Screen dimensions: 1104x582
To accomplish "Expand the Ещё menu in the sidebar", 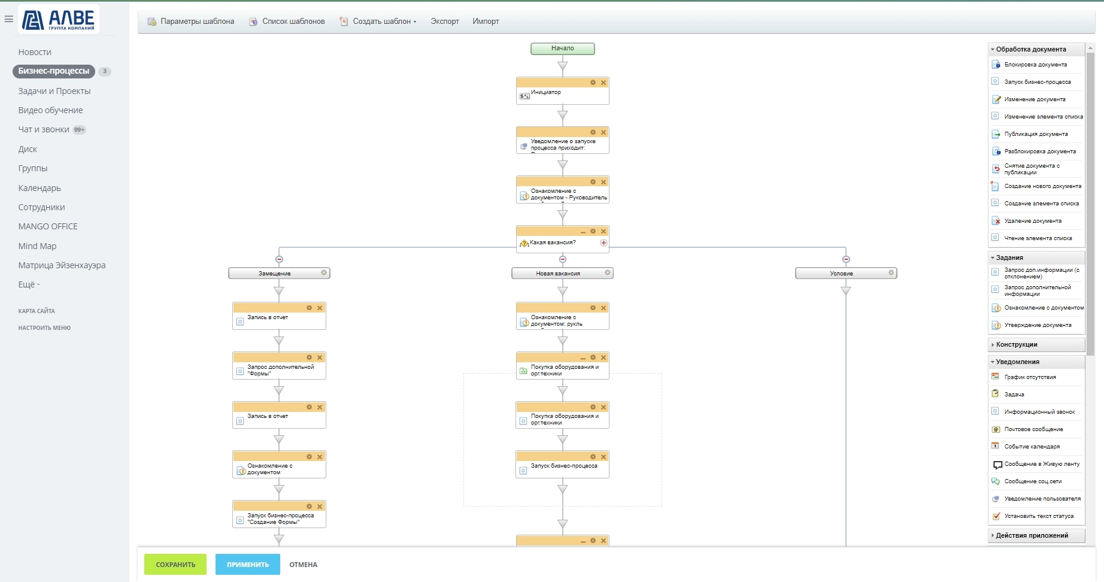I will 29,284.
